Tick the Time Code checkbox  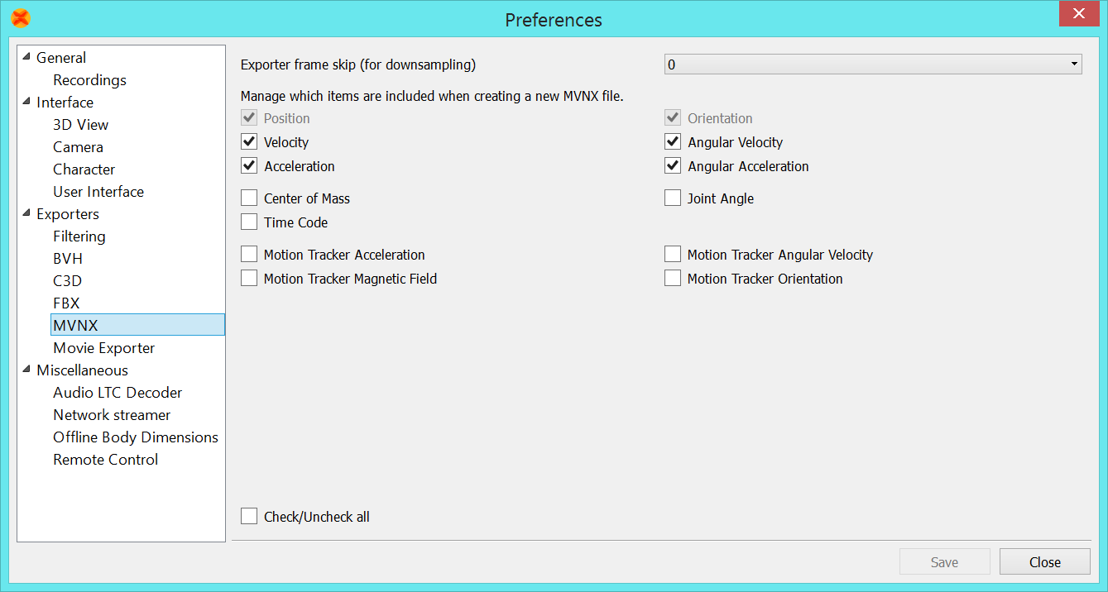coord(249,222)
